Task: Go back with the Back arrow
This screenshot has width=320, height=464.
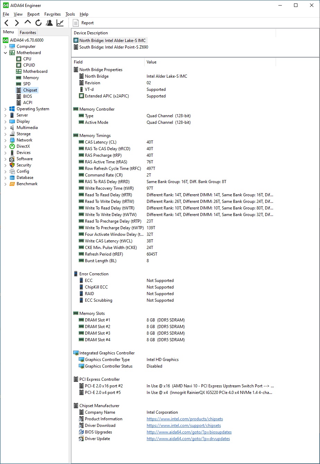Action: pos(7,23)
